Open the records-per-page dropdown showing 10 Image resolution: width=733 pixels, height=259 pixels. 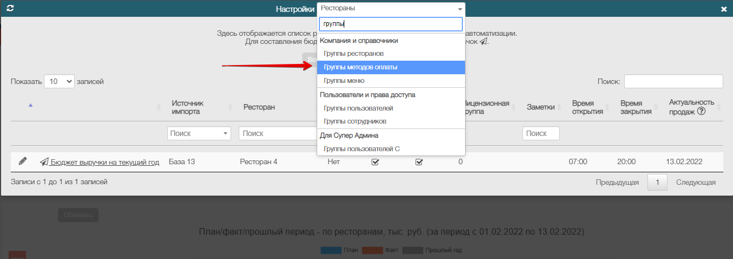pyautogui.click(x=59, y=81)
